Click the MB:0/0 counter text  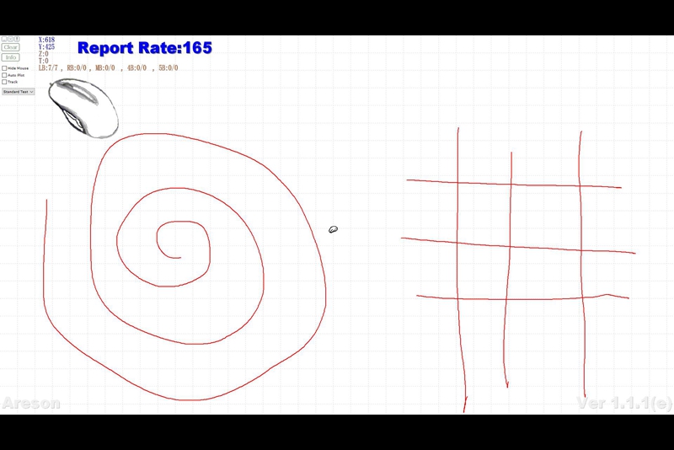point(104,68)
